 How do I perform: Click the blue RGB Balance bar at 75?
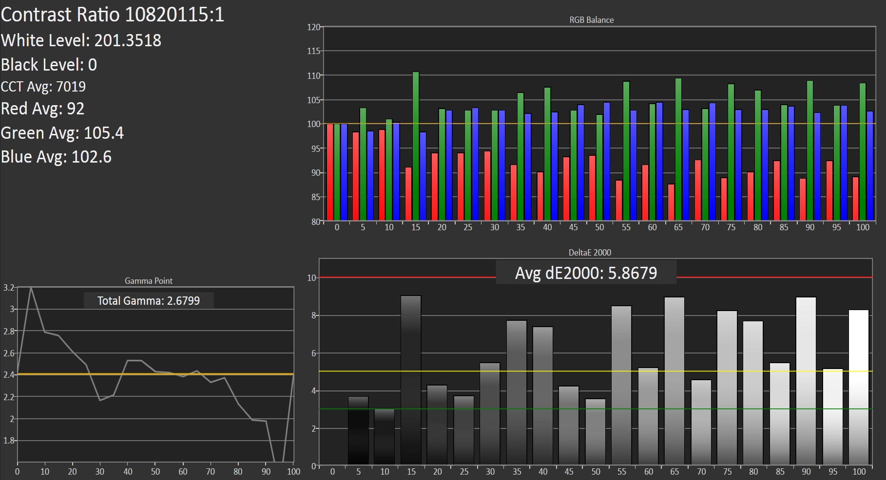[738, 165]
